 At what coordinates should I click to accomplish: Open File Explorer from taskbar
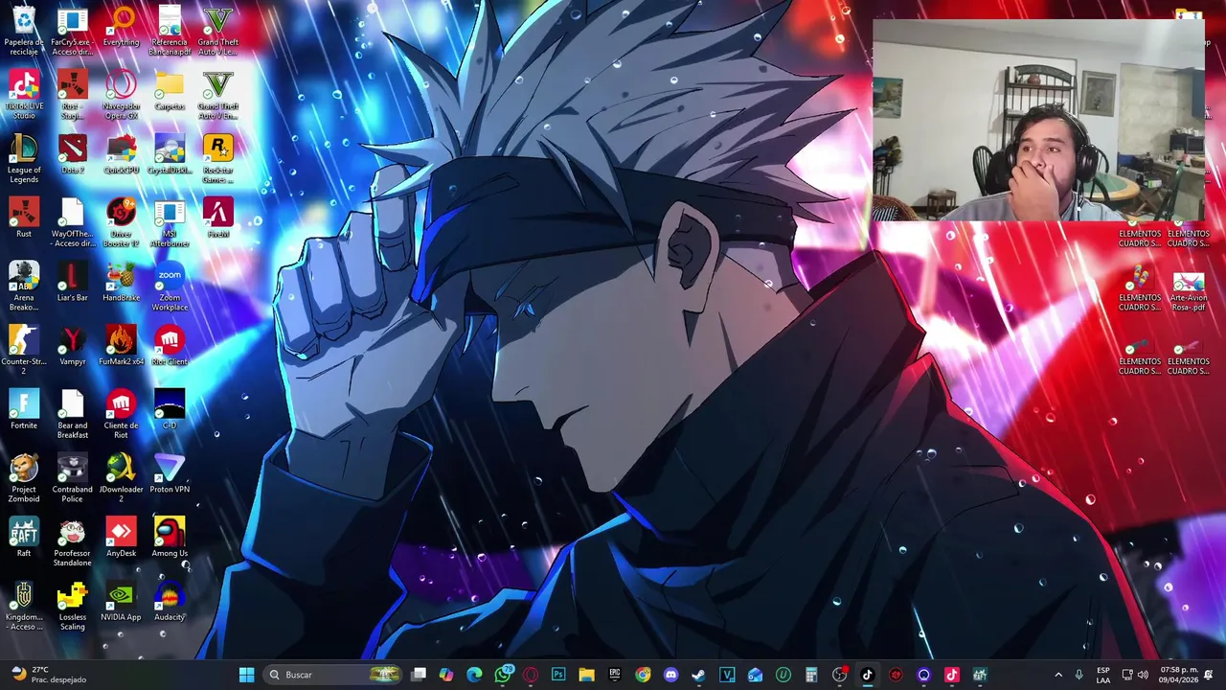[x=586, y=675]
